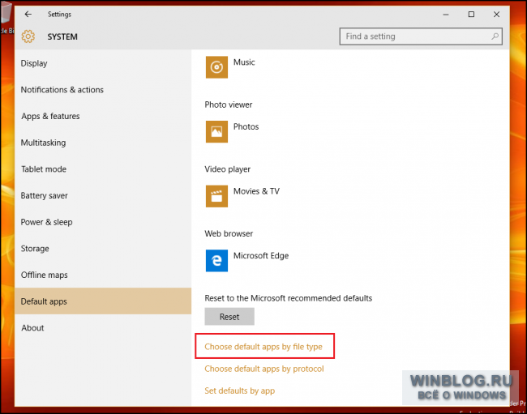527x414 pixels.
Task: Open the About section
Action: click(x=103, y=327)
